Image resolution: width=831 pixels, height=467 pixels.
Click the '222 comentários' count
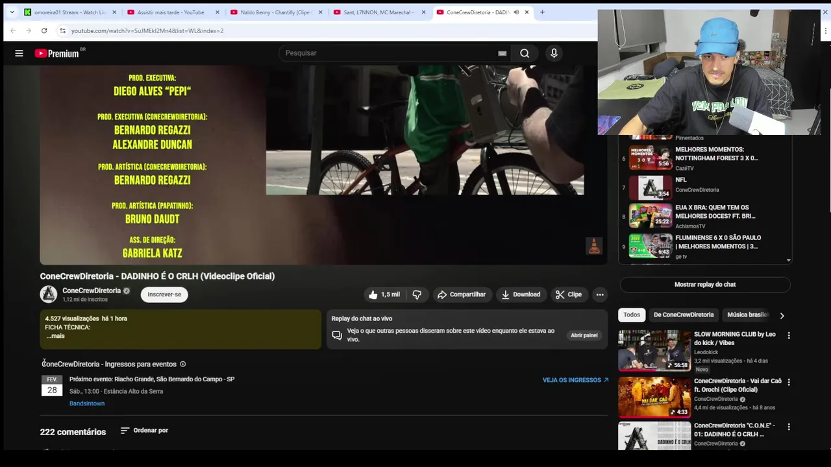point(73,432)
